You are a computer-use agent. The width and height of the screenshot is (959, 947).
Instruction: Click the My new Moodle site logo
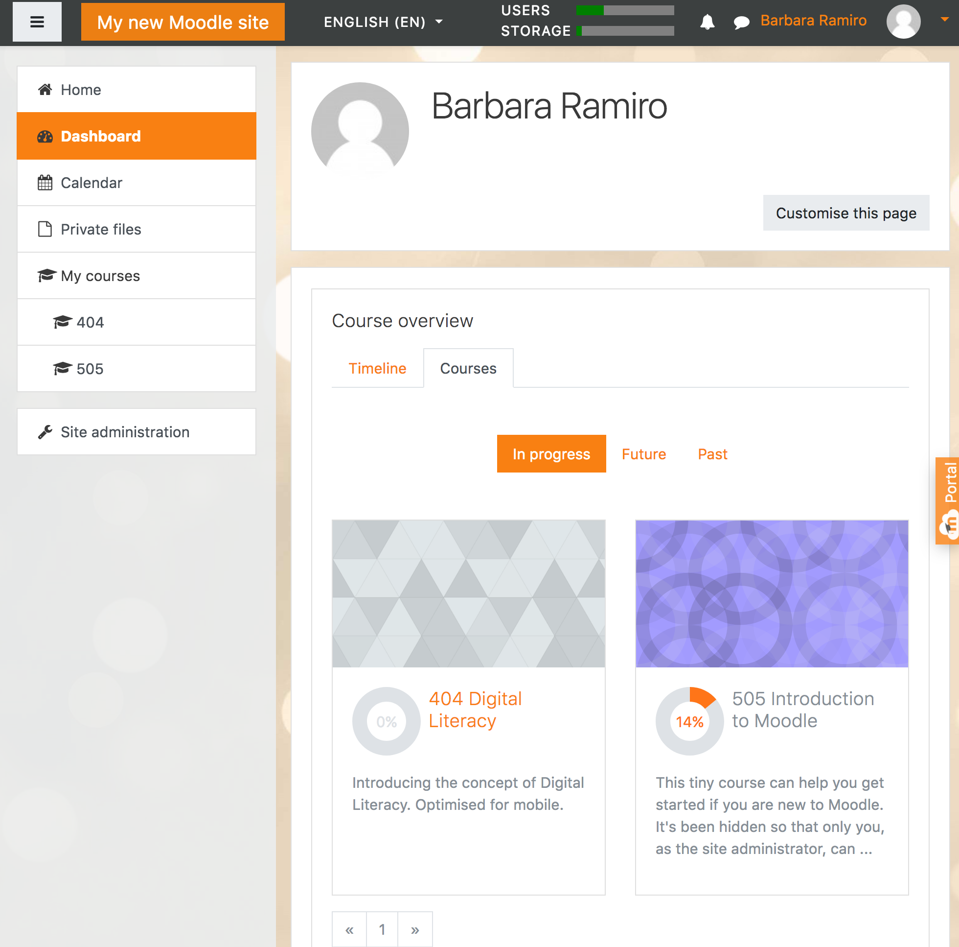point(183,22)
